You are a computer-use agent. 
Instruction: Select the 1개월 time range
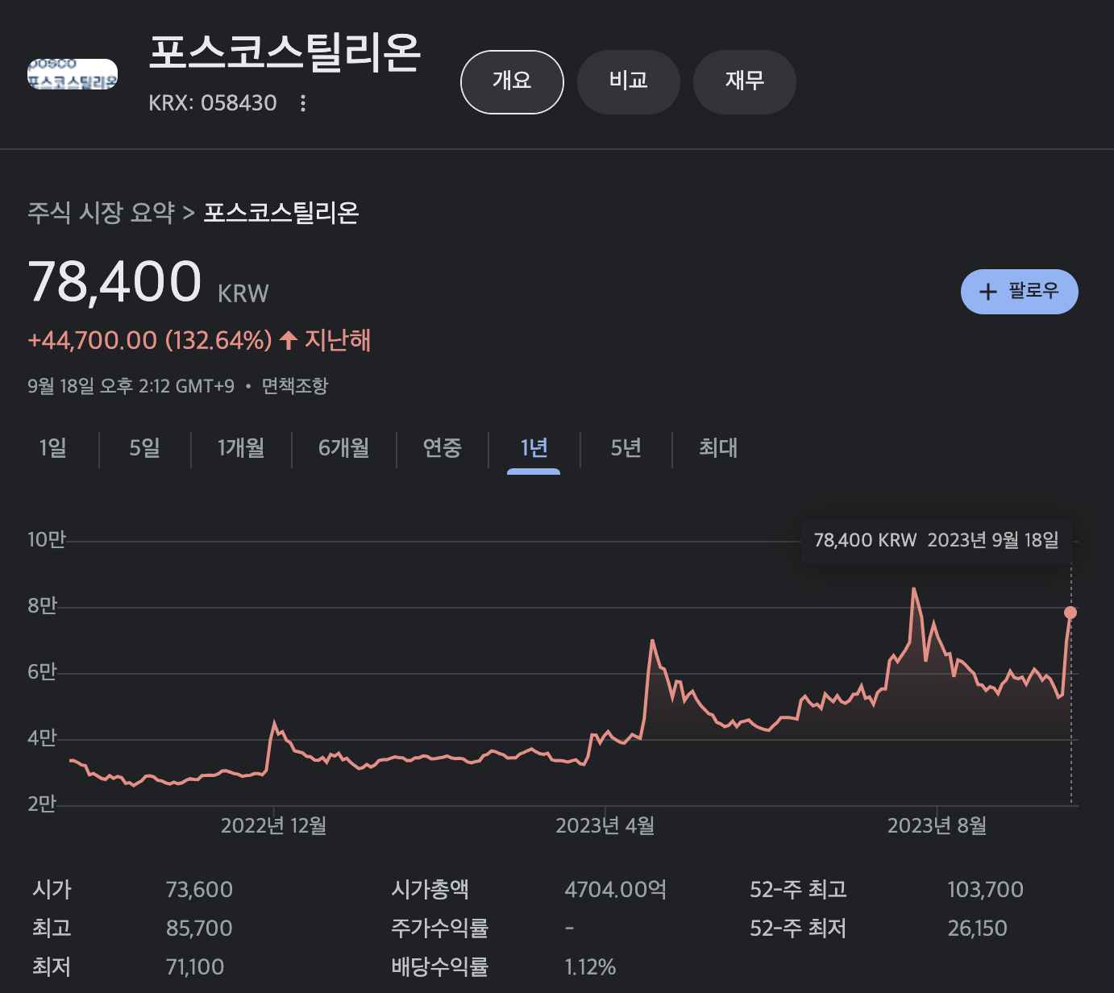click(x=241, y=448)
